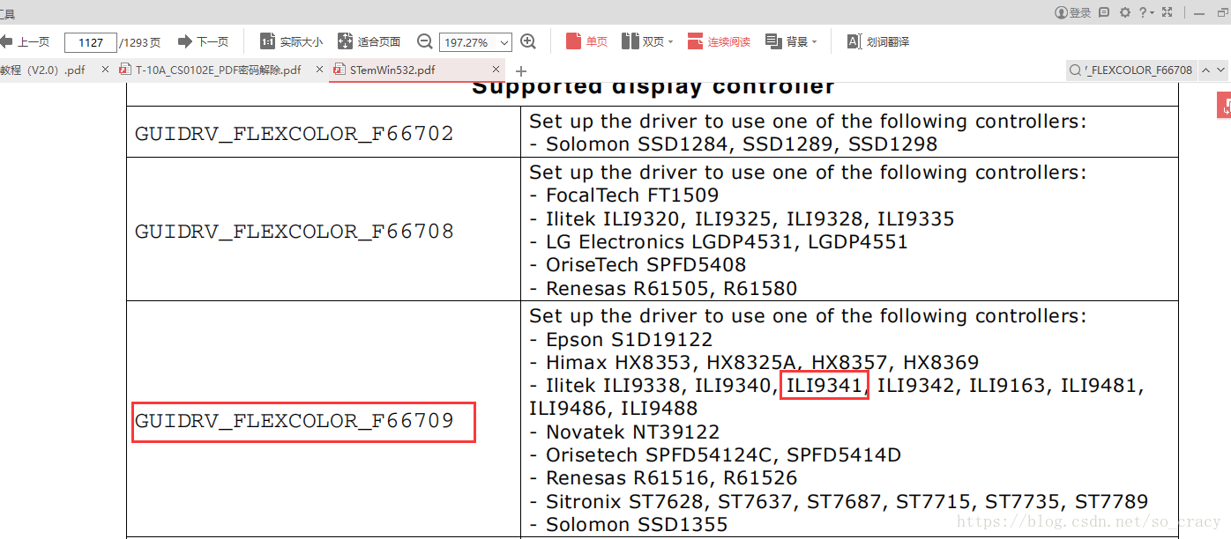Switch to double page view (双页)
This screenshot has width=1231, height=539.
coord(643,41)
